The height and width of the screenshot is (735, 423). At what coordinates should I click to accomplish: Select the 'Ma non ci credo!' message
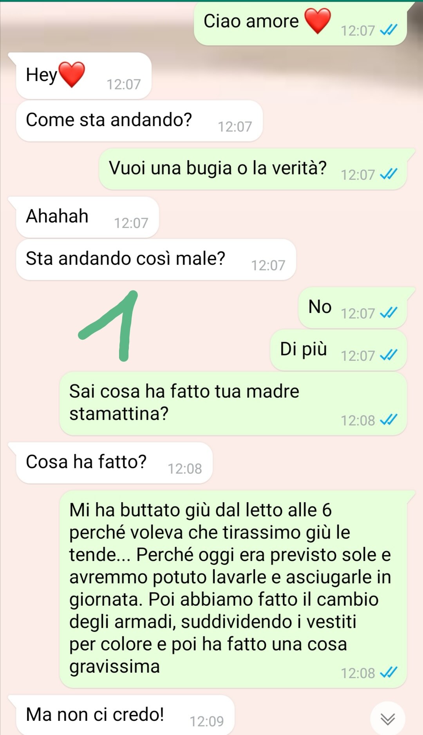[x=125, y=715]
